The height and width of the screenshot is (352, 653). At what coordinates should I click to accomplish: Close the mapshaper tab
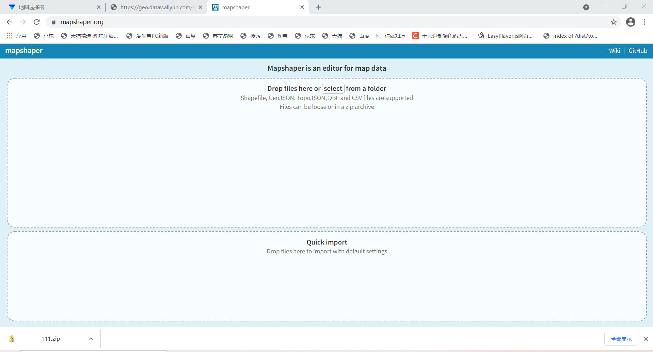pos(302,7)
